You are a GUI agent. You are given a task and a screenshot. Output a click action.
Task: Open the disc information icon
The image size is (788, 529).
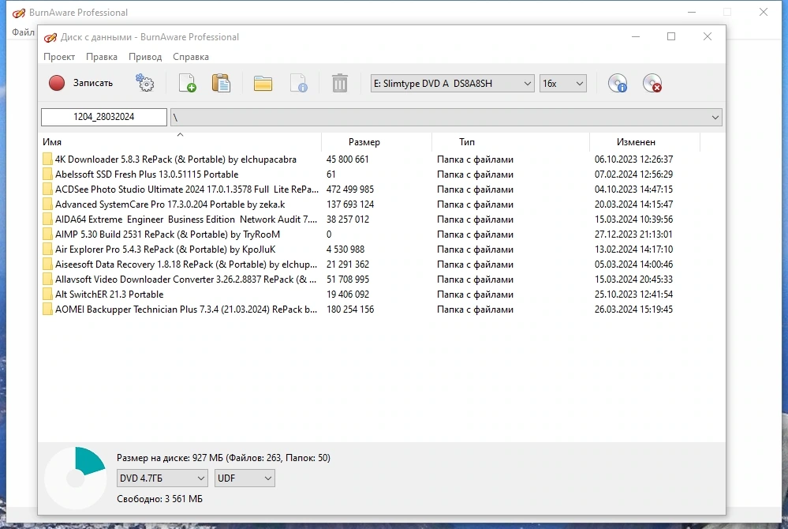click(x=618, y=83)
